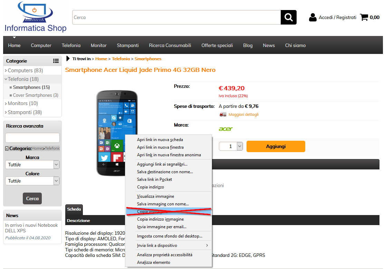The width and height of the screenshot is (385, 269).
Task: Focus the Ricerca avanzata text field
Action: tap(32, 138)
